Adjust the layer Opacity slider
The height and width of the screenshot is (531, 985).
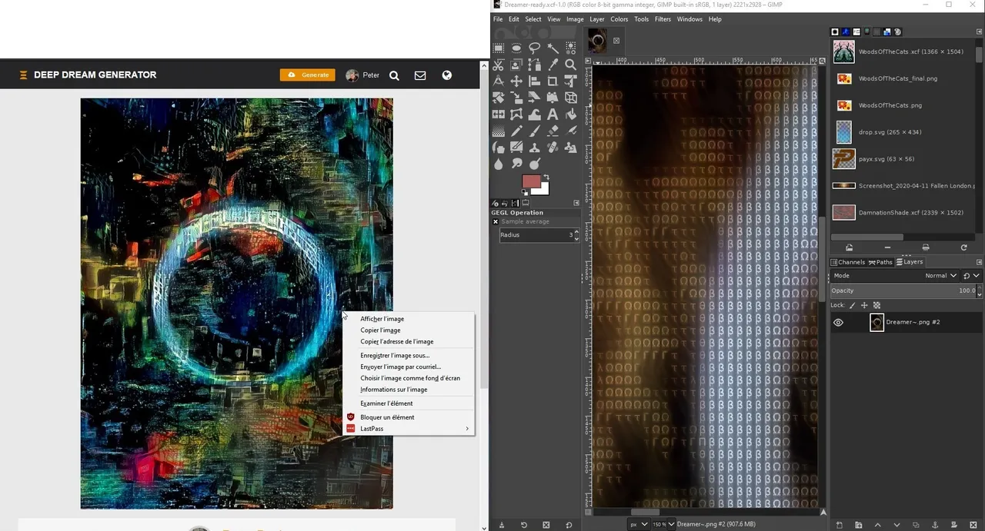(904, 290)
